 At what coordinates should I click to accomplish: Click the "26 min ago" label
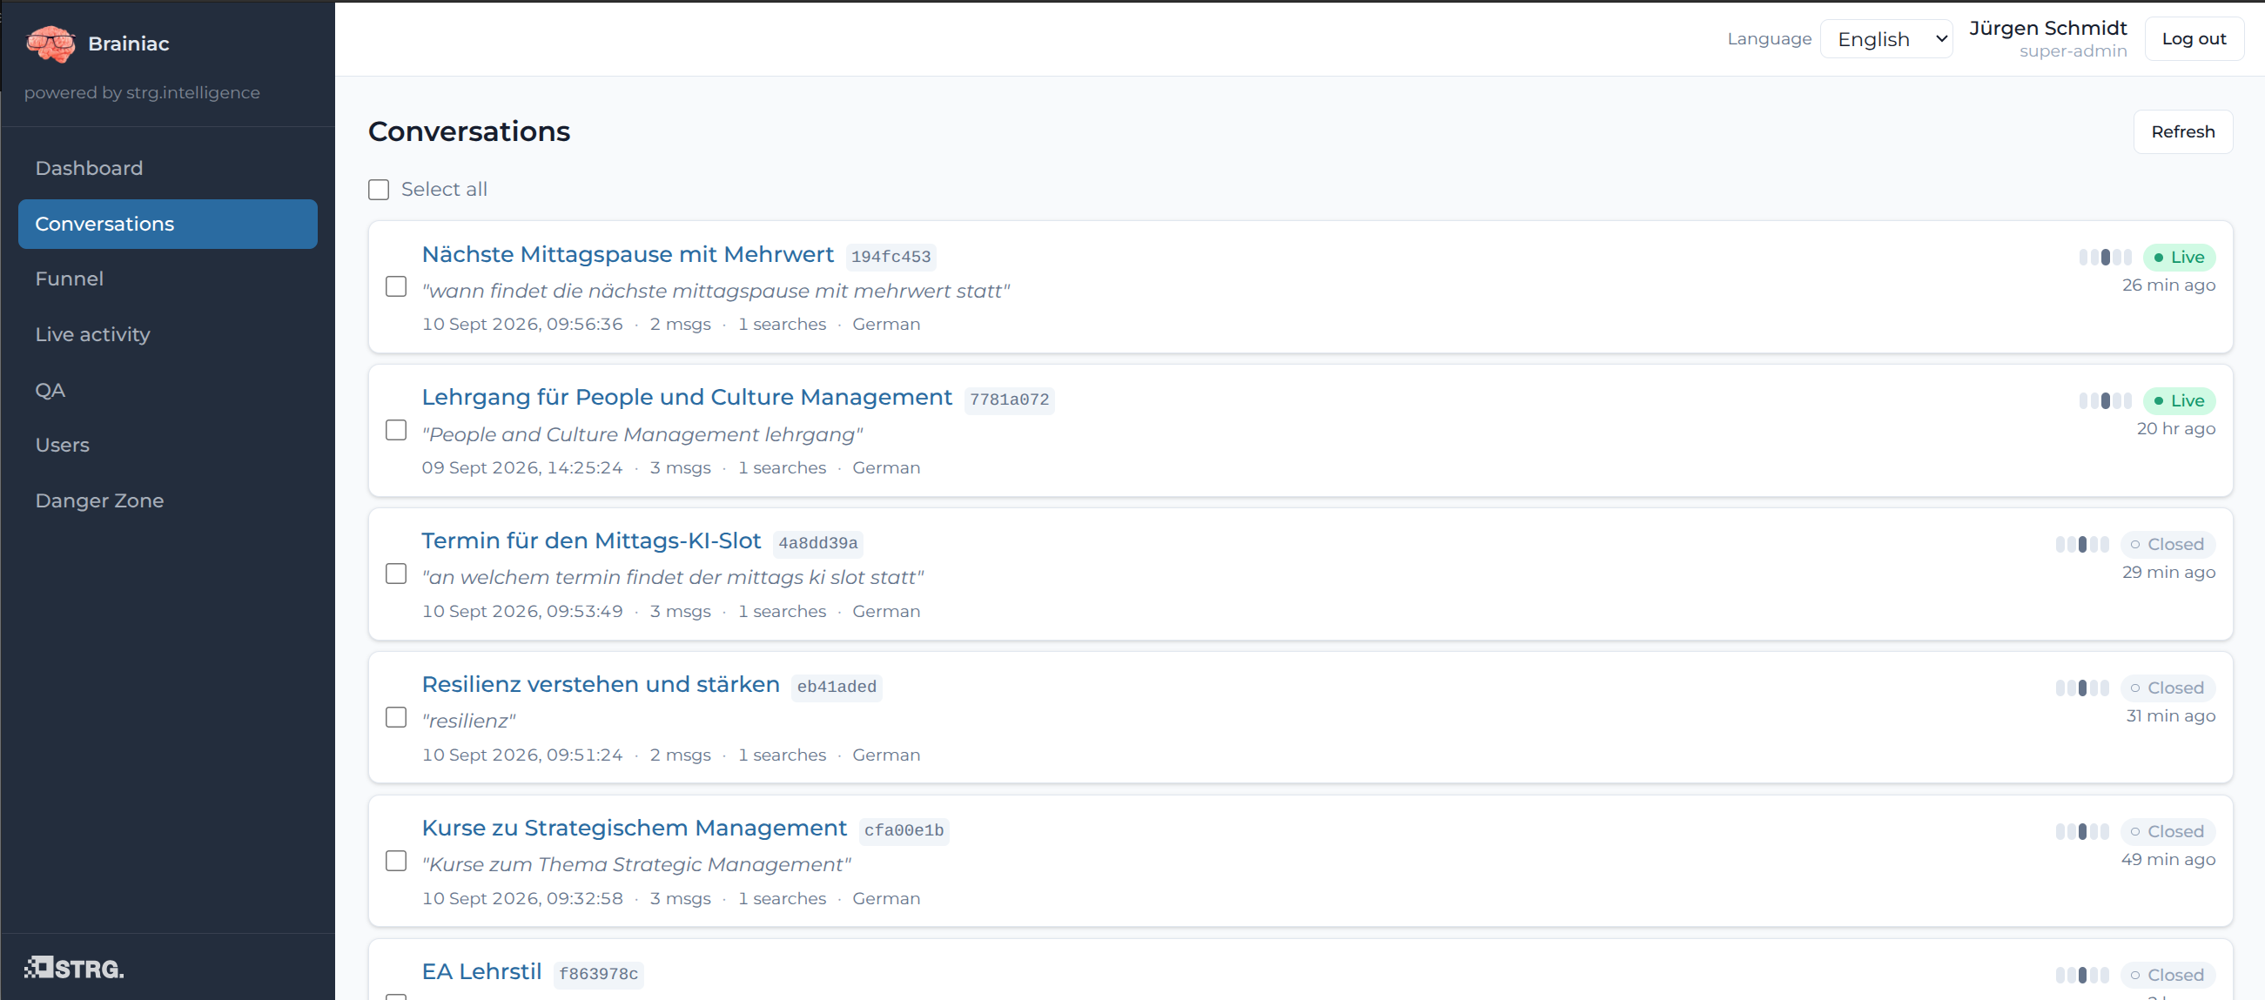2168,285
